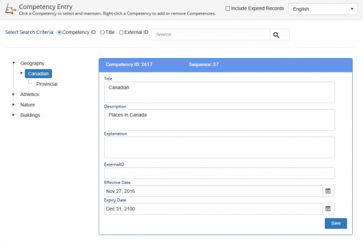
Task: Select the Provincial competency
Action: click(47, 84)
